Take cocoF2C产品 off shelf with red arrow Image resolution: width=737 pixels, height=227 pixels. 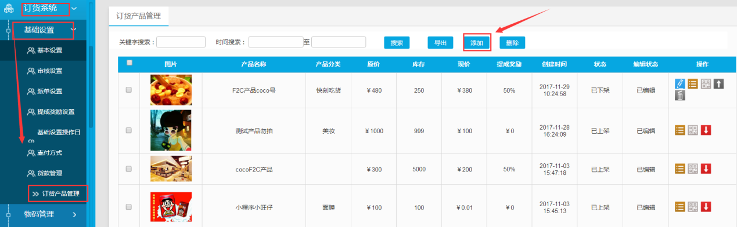[706, 169]
